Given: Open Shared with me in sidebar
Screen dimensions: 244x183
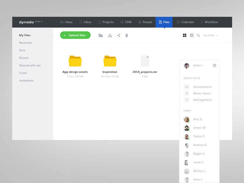Looking at the screenshot, I should pos(30,65).
